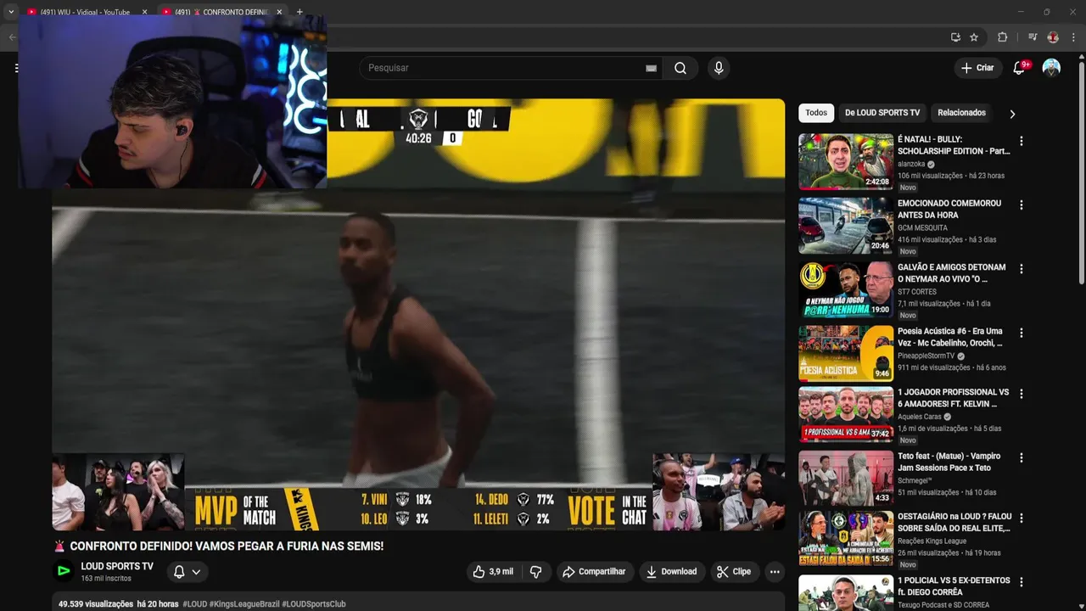Open OESTAGIÁRIO na LOUD video thumbnail

[x=846, y=538]
